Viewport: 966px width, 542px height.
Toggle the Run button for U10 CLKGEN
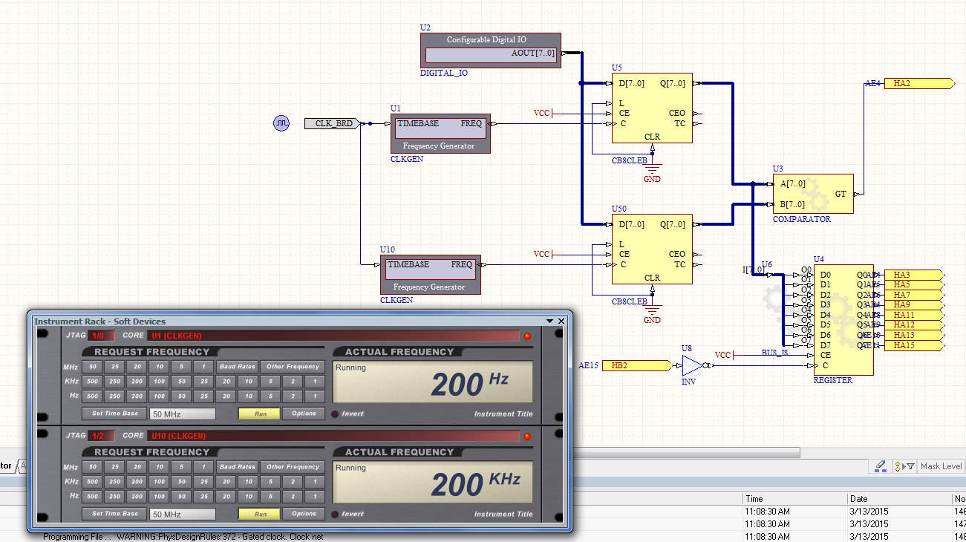[x=259, y=514]
